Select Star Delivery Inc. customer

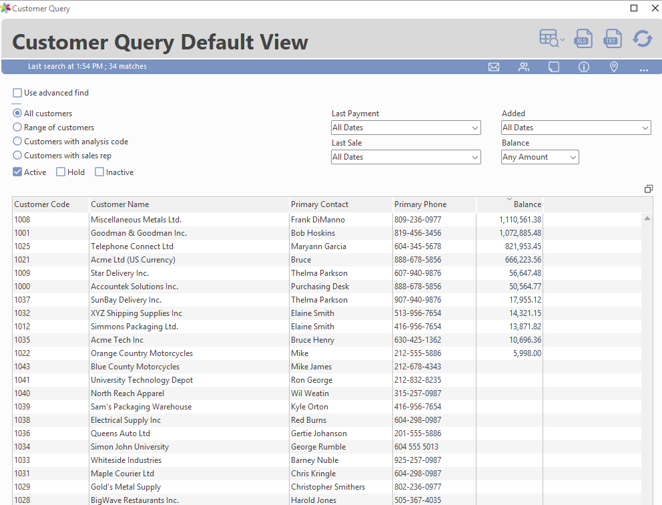point(119,273)
